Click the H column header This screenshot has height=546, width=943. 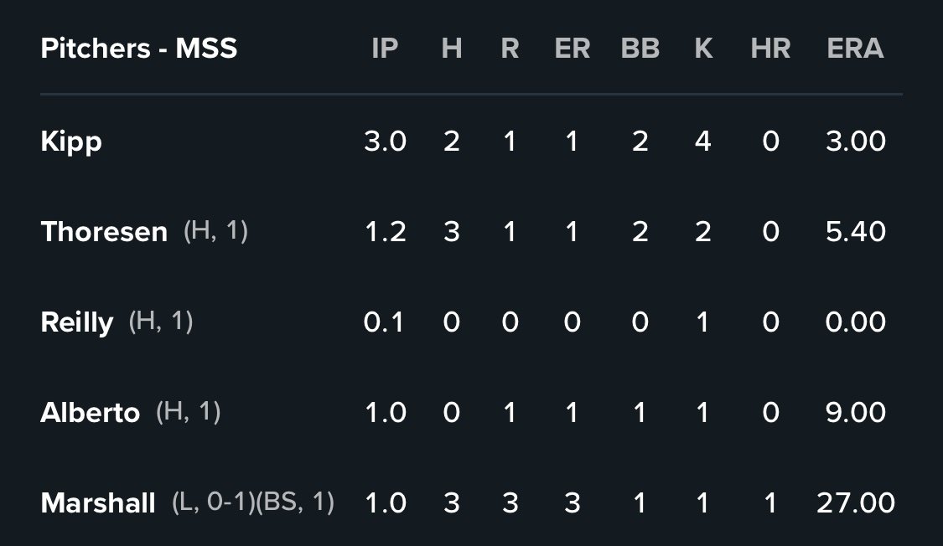452,49
